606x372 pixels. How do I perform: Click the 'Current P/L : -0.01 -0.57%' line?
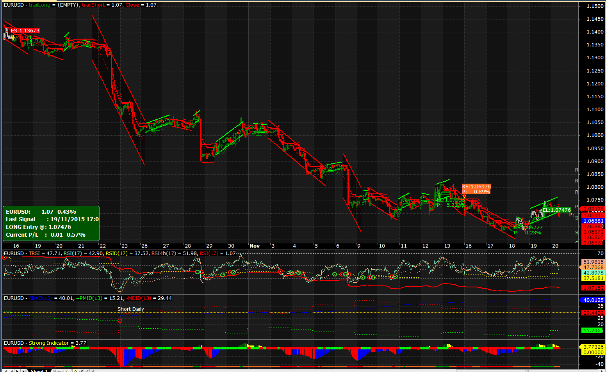46,235
